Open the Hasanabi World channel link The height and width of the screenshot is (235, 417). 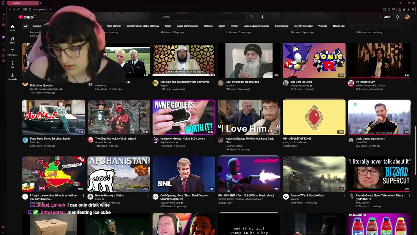[x=234, y=146]
